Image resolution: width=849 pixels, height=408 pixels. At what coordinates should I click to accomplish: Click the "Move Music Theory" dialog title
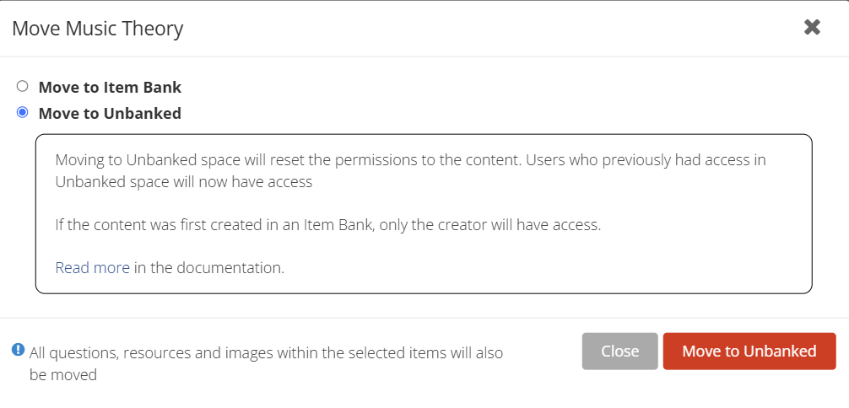click(x=97, y=28)
